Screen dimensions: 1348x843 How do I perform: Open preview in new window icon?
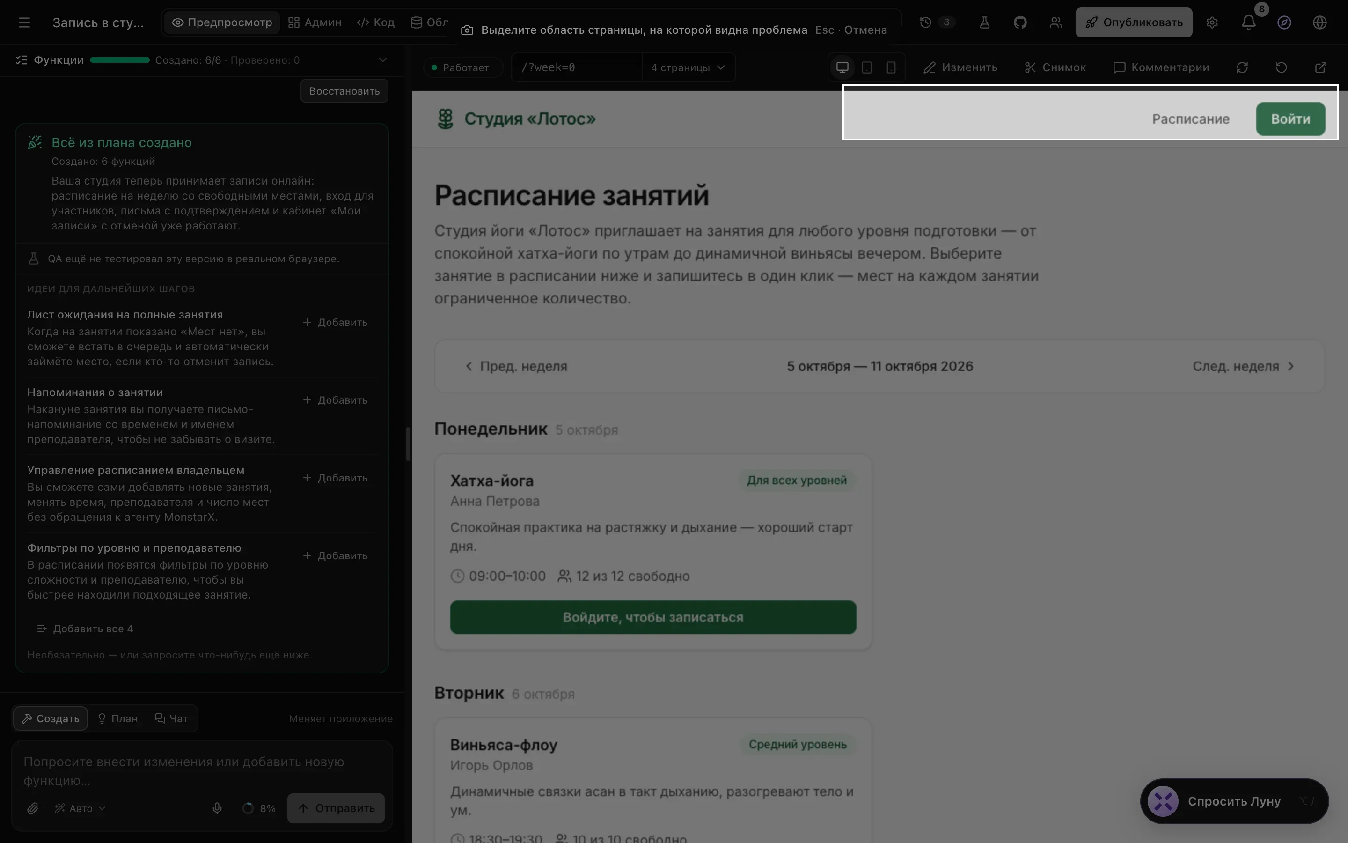1320,67
